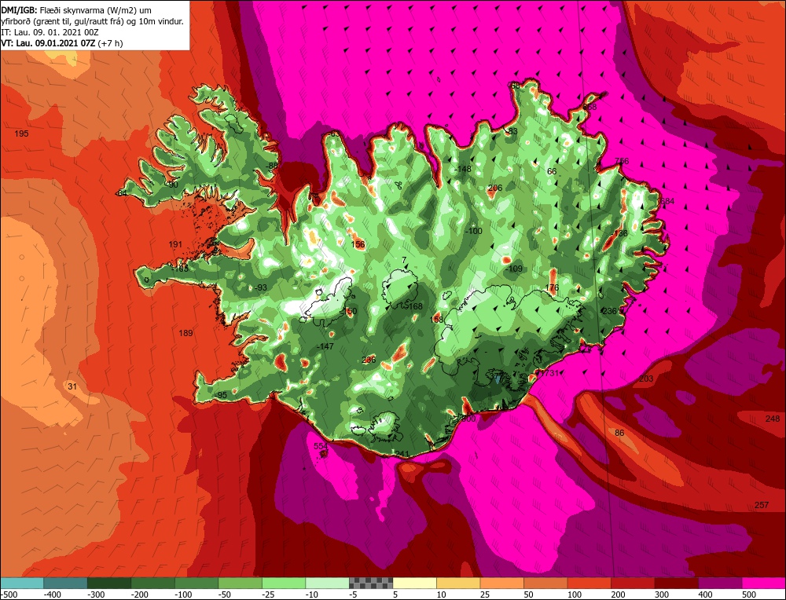Click the value -93 in west Iceland
Image resolution: width=786 pixels, height=600 pixels.
pos(260,287)
